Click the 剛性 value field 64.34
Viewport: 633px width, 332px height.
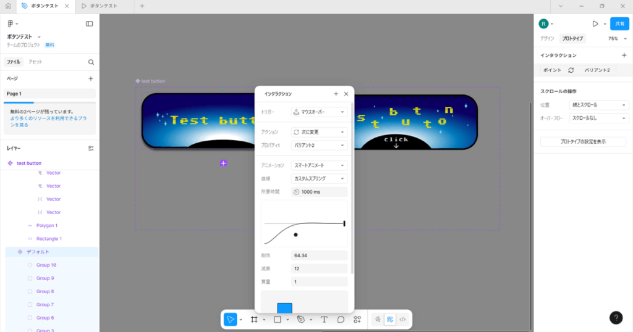pos(319,255)
